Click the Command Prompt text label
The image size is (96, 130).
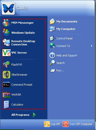pos(22,85)
